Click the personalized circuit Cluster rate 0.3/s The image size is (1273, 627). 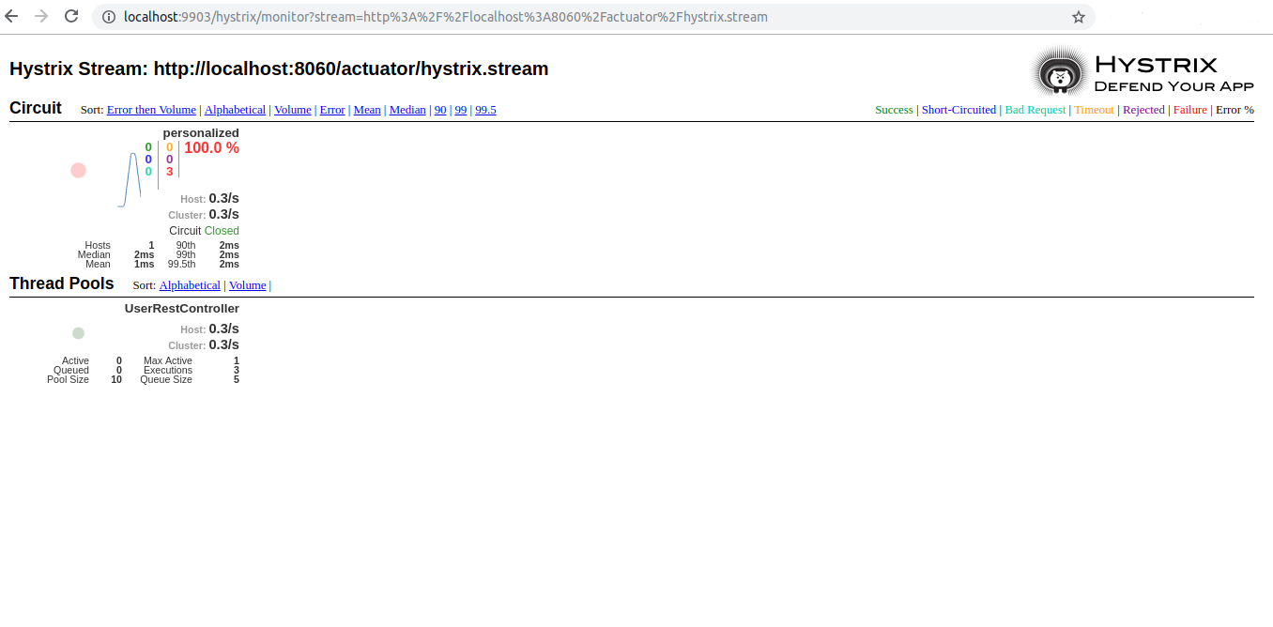tap(224, 214)
